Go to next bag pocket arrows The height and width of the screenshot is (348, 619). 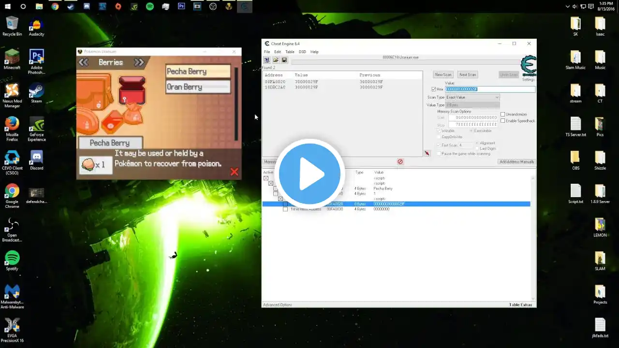pyautogui.click(x=139, y=62)
